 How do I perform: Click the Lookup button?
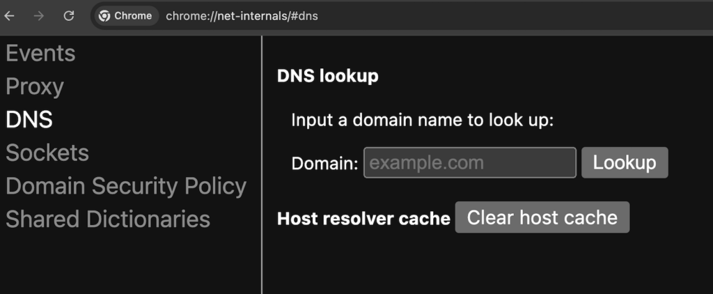(625, 162)
